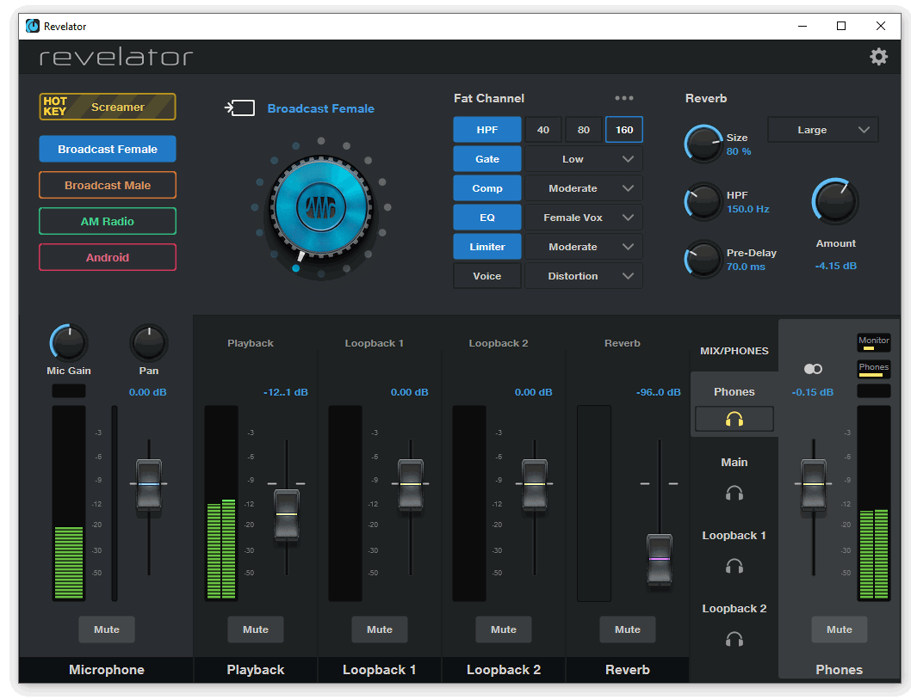911x700 pixels.
Task: Open the Reverb Large size dropdown
Action: 822,130
